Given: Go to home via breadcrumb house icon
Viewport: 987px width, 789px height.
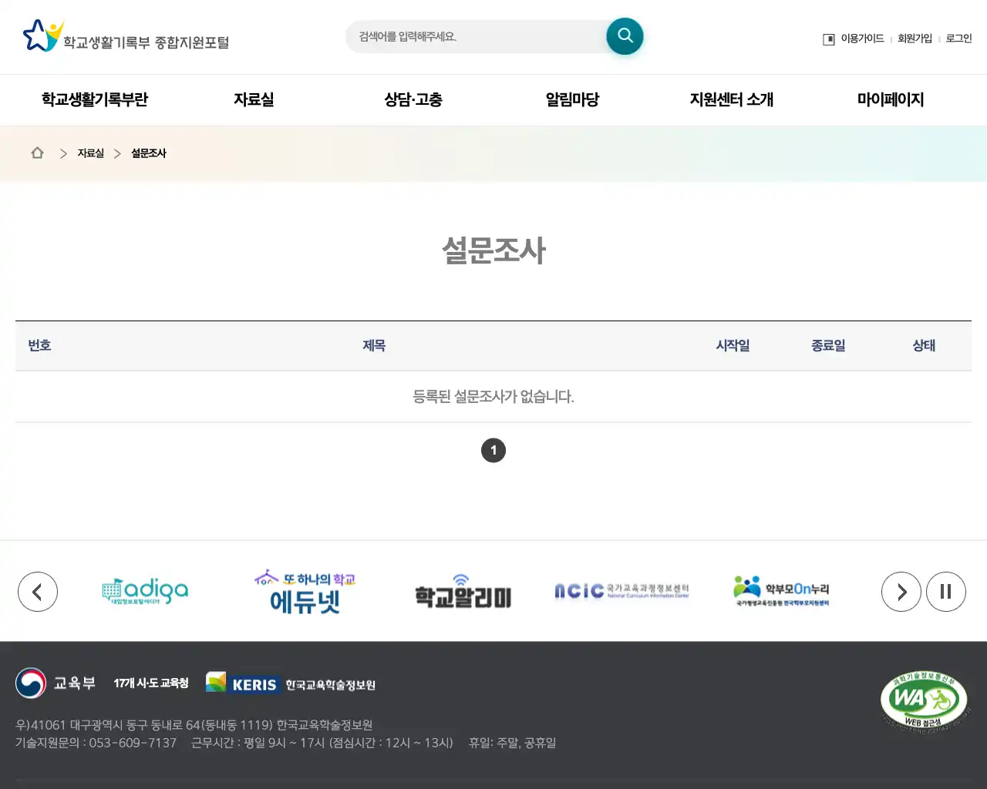Looking at the screenshot, I should pyautogui.click(x=37, y=153).
